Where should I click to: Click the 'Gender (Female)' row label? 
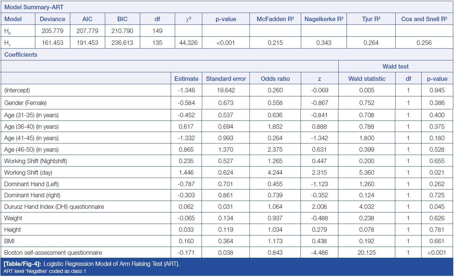click(25, 103)
